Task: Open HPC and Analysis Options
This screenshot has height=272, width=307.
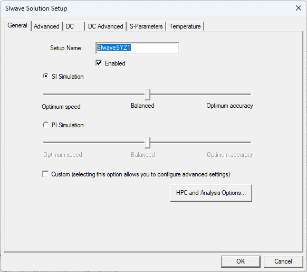Action: 211,193
